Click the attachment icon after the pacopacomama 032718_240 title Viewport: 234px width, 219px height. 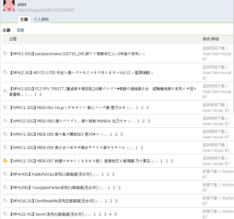tap(144, 54)
